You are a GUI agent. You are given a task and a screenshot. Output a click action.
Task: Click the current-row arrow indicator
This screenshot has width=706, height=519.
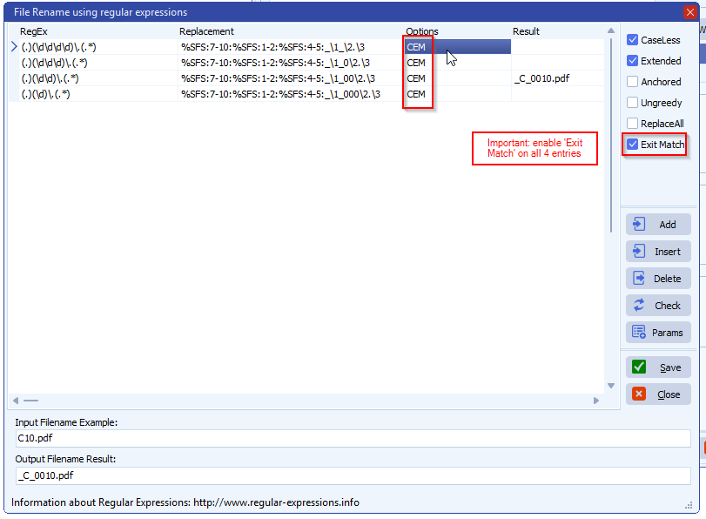(14, 47)
